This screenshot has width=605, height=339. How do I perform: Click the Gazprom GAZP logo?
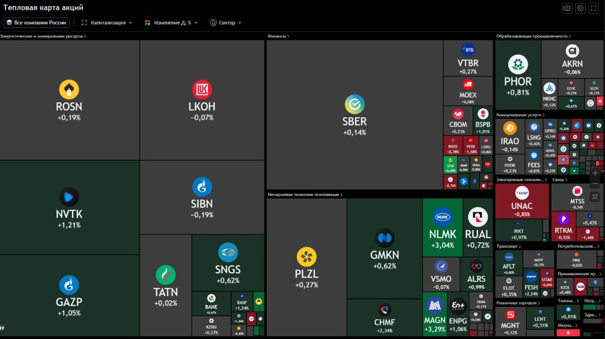(69, 285)
